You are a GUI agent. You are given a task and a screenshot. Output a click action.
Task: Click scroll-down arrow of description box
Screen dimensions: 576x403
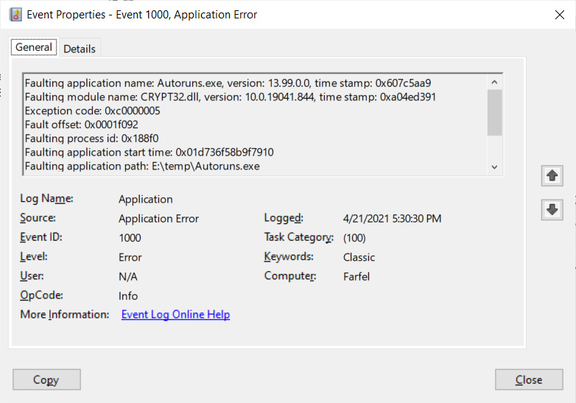pyautogui.click(x=494, y=167)
